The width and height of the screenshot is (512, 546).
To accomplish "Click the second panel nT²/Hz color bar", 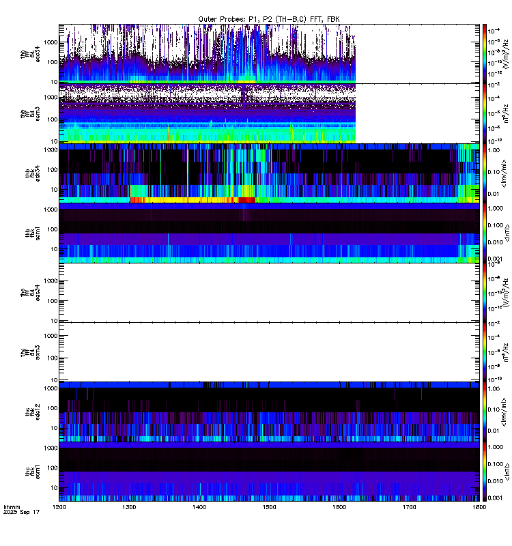I will (485, 113).
